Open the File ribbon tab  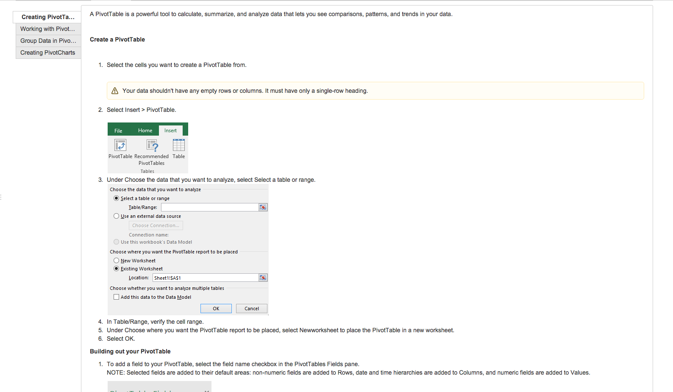118,131
